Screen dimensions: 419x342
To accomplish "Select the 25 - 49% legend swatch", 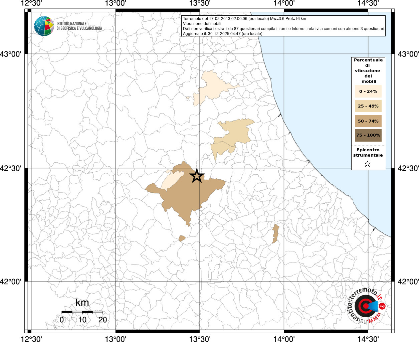I will point(368,106).
